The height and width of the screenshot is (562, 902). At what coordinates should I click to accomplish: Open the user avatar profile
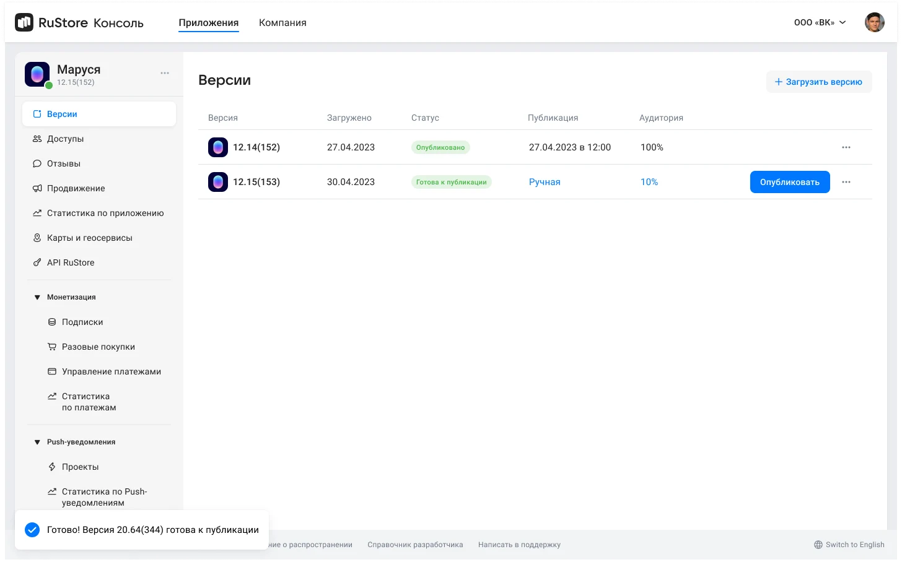pos(875,22)
